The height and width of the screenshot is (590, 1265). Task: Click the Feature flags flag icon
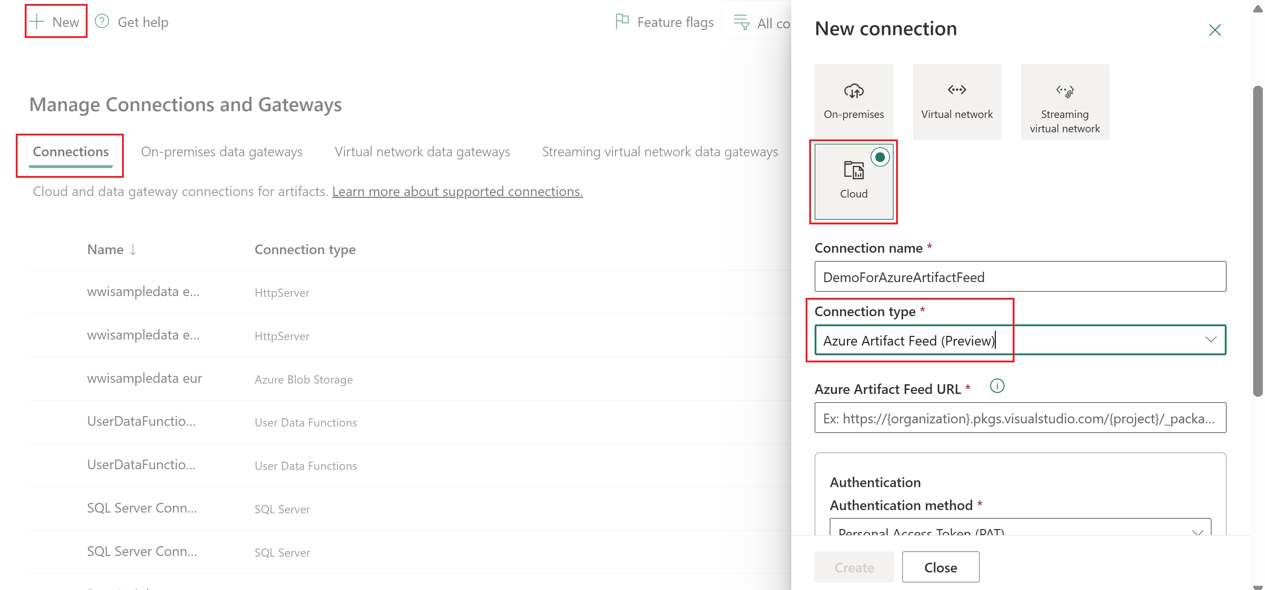[622, 21]
